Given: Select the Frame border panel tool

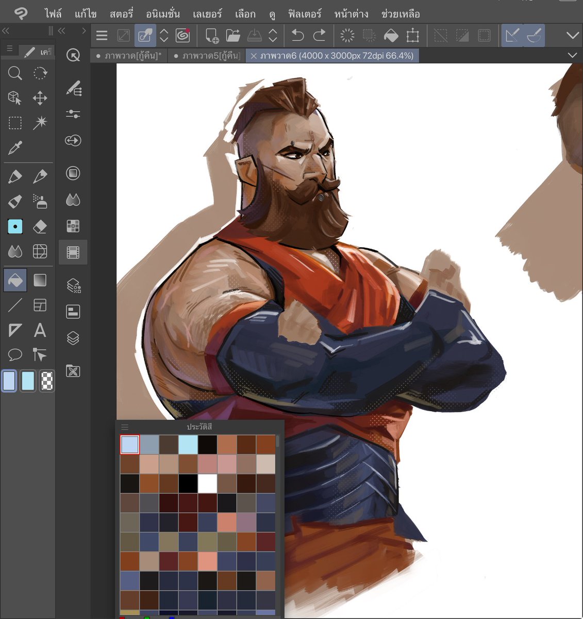Looking at the screenshot, I should [x=40, y=305].
